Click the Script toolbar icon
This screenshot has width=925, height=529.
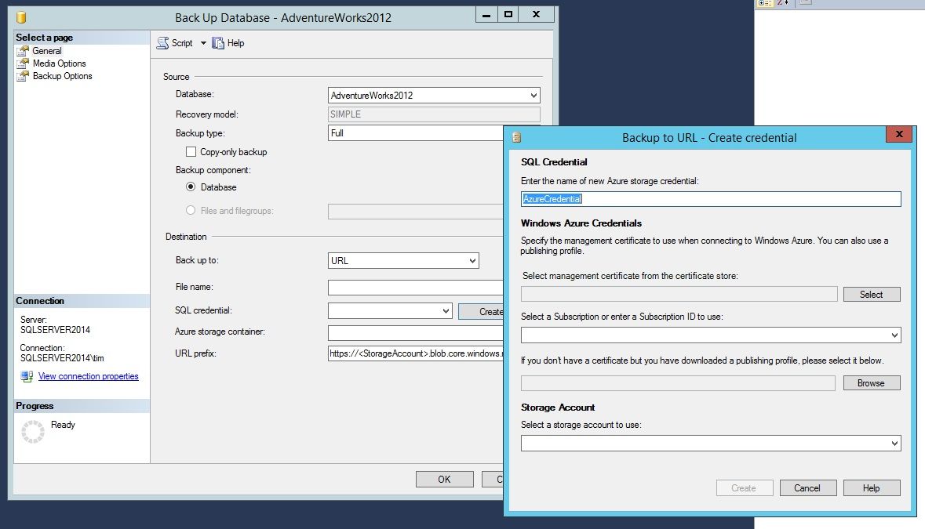(x=163, y=42)
